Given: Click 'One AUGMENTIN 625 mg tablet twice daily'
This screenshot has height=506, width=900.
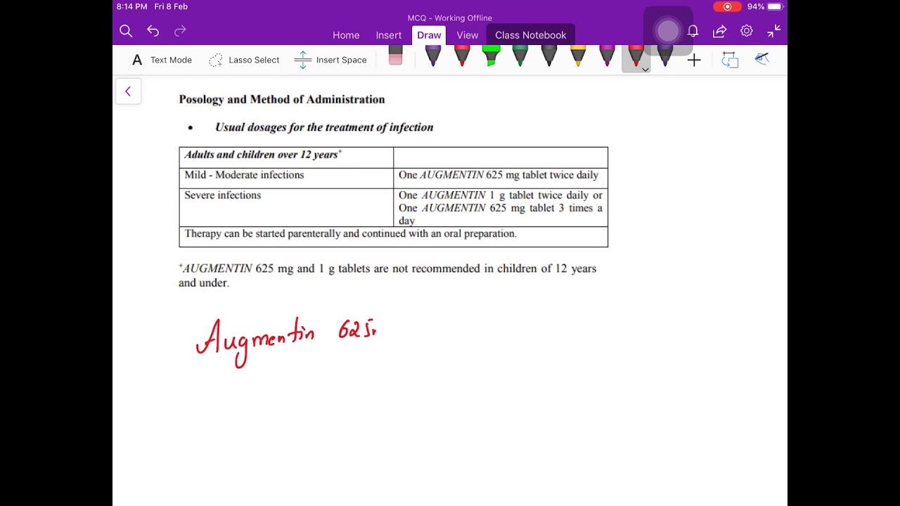Looking at the screenshot, I should (x=499, y=175).
